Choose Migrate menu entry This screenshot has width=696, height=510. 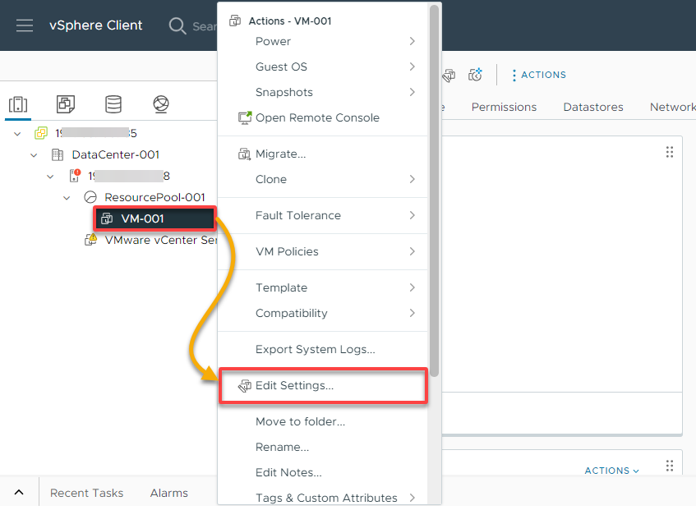323,154
